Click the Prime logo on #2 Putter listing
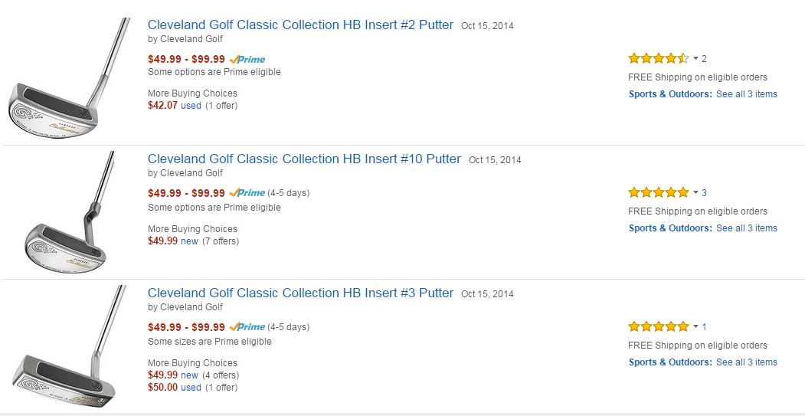Viewport: 805px width, 416px height. click(x=247, y=59)
